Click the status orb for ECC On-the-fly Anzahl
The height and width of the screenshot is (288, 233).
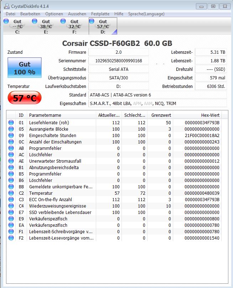(x=11, y=199)
